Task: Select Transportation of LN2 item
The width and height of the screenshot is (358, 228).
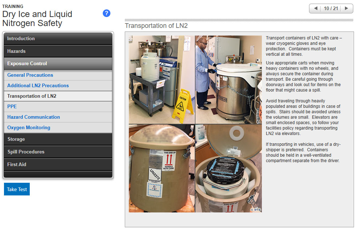Action: point(32,96)
